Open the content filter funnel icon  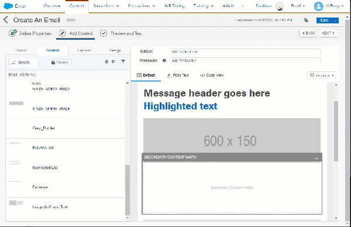123,61
